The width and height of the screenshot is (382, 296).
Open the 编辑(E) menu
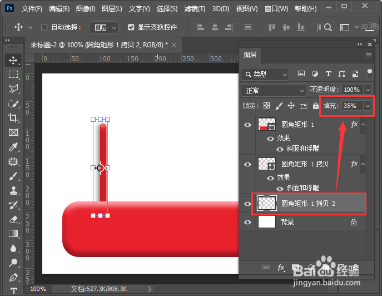pyautogui.click(x=59, y=9)
